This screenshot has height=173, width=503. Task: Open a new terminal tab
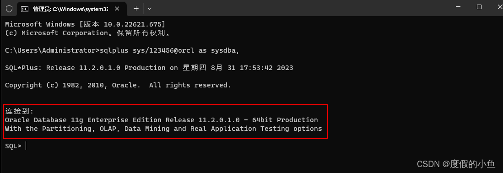pyautogui.click(x=136, y=9)
